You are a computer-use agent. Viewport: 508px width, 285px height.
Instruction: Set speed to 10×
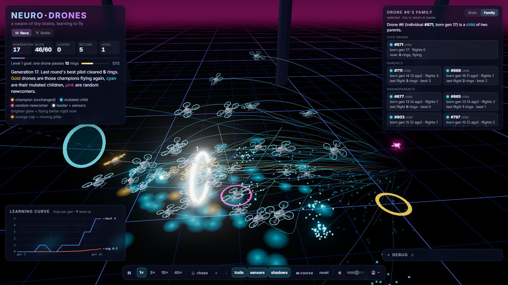tap(164, 273)
